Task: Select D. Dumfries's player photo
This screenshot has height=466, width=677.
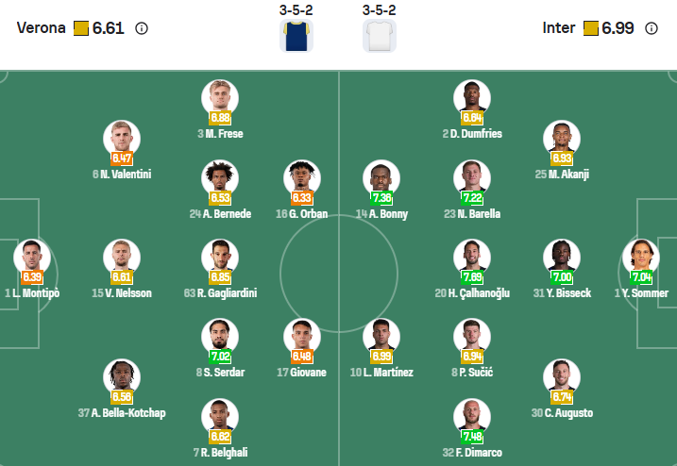Action: [471, 97]
